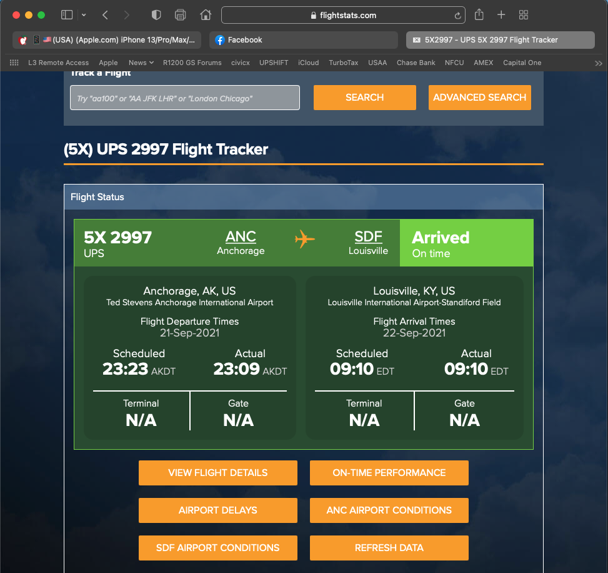Select the 5X2997 UPS Flight Tracker tab
The width and height of the screenshot is (608, 573).
click(500, 40)
